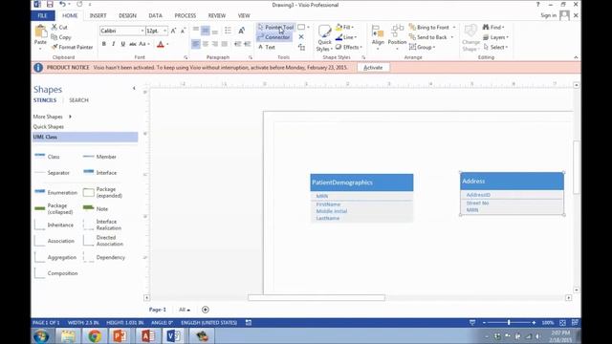Open the font name dropdown
Image resolution: width=612 pixels, height=344 pixels.
tap(142, 31)
